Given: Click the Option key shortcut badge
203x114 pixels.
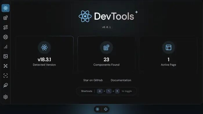Looking at the screenshot, I should [109, 91].
